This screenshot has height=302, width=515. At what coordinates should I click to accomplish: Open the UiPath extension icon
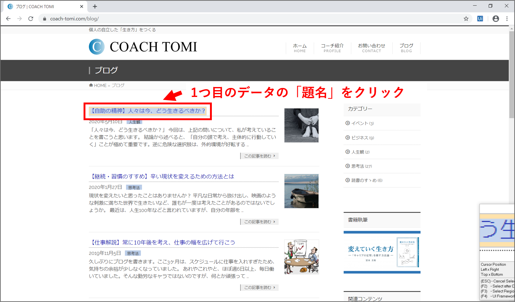(480, 19)
